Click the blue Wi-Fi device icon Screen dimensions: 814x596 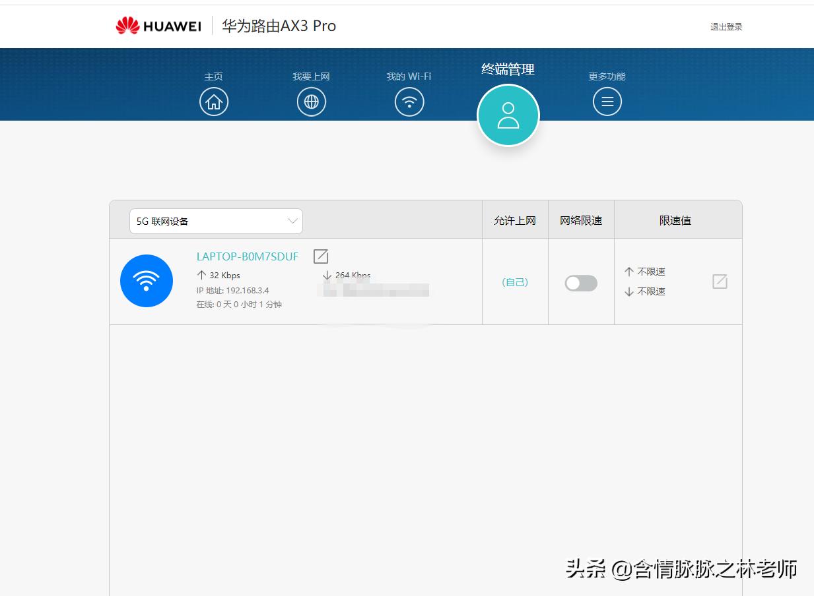(147, 280)
